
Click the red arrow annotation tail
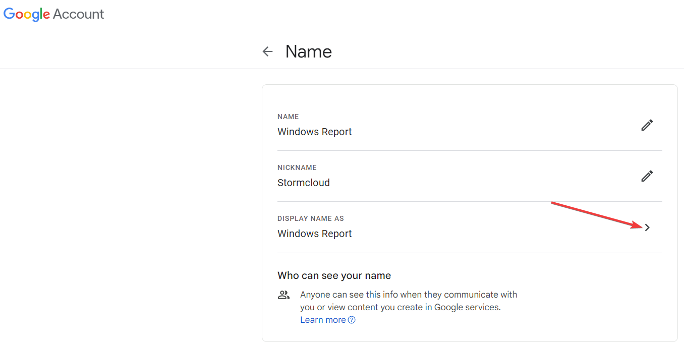click(x=553, y=203)
